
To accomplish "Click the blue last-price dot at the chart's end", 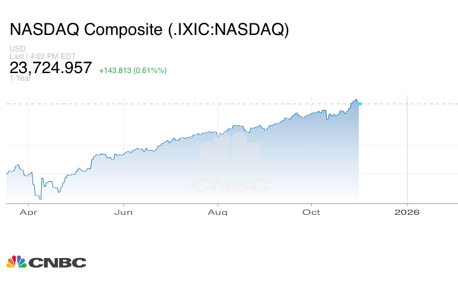I will [x=359, y=104].
